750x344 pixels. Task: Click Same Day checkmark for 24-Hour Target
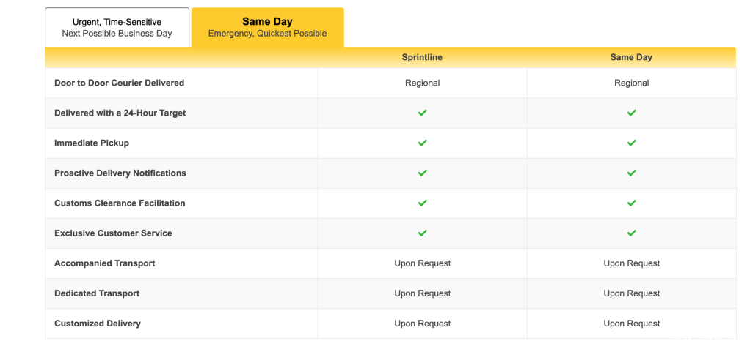pos(631,113)
